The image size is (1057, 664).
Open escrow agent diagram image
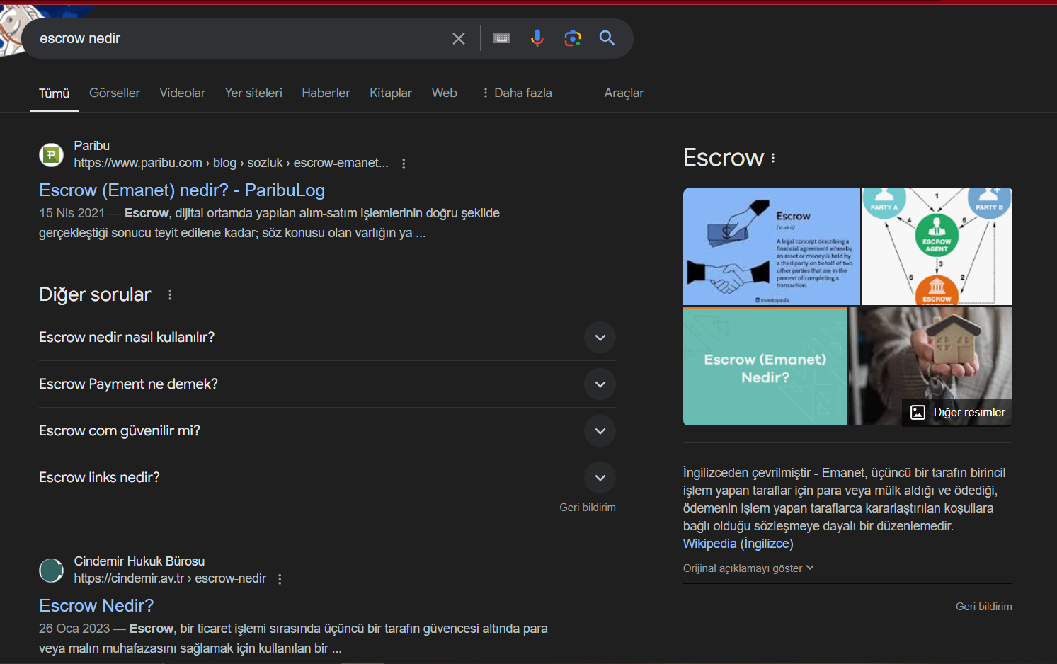pos(937,246)
